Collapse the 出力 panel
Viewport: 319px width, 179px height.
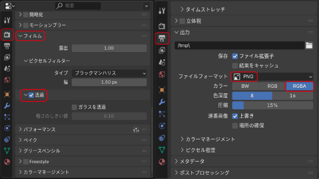click(176, 32)
